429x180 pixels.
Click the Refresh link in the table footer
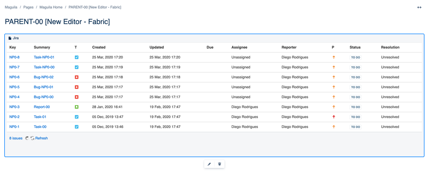[x=41, y=138]
